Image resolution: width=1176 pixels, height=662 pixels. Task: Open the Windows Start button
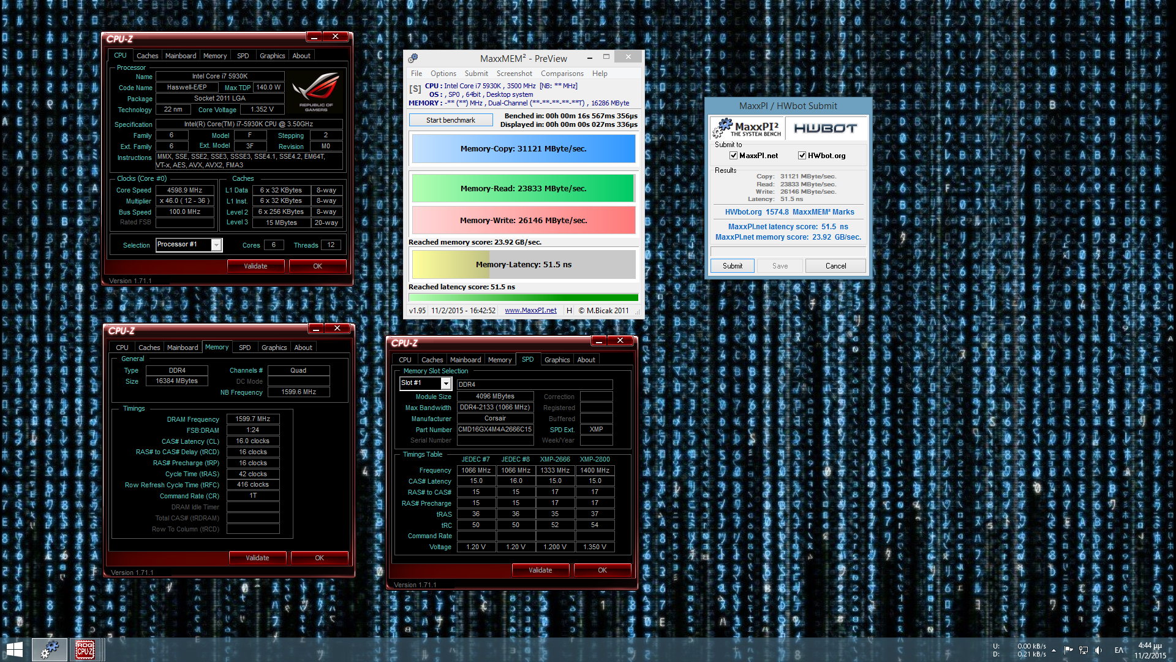(14, 650)
